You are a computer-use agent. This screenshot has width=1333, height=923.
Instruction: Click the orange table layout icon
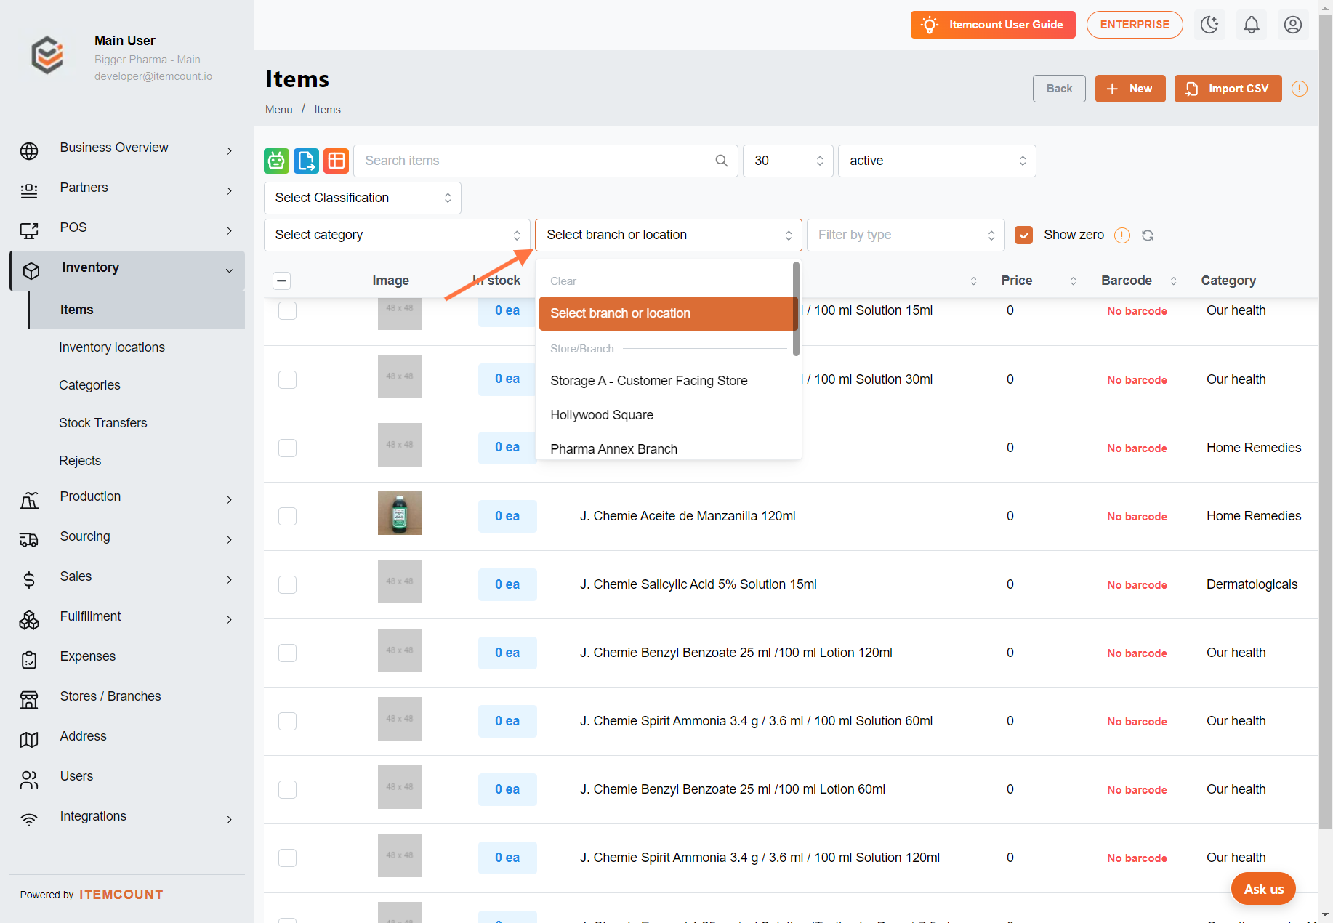[x=336, y=161]
